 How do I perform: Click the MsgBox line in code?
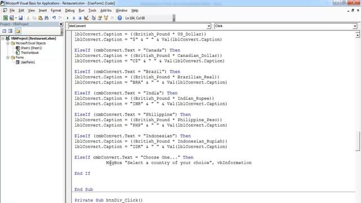point(179,163)
